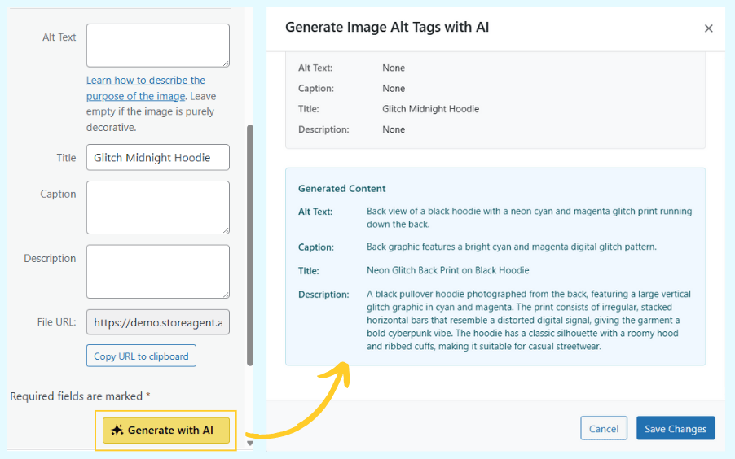This screenshot has height=459, width=735.
Task: Click into the Title field with Glitch Midnight Hoodie
Action: [x=157, y=158]
